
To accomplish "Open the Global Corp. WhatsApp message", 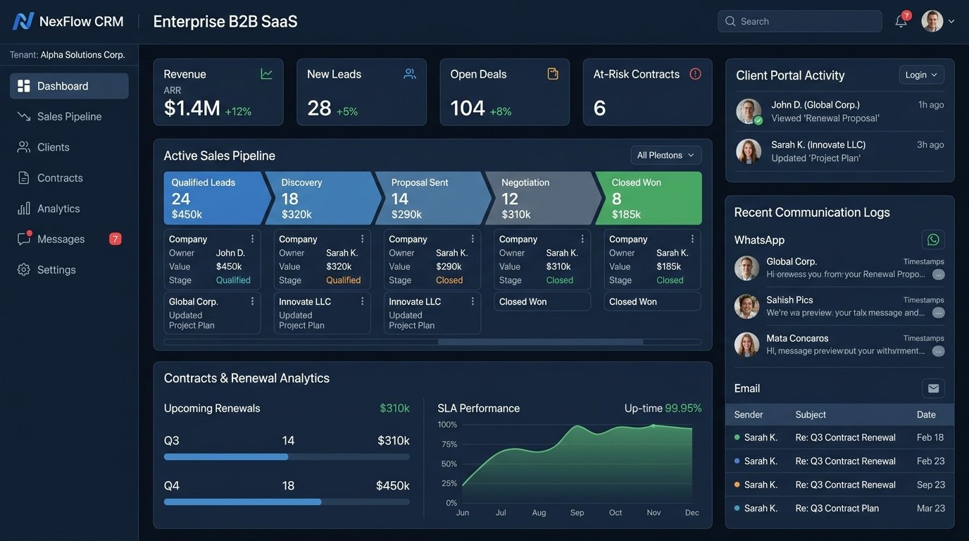I will tap(839, 268).
